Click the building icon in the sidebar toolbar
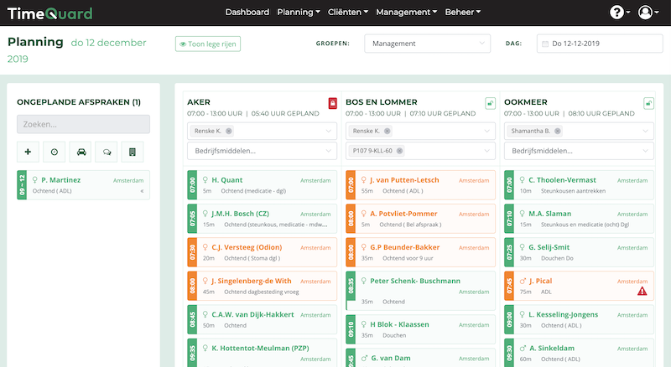 133,152
